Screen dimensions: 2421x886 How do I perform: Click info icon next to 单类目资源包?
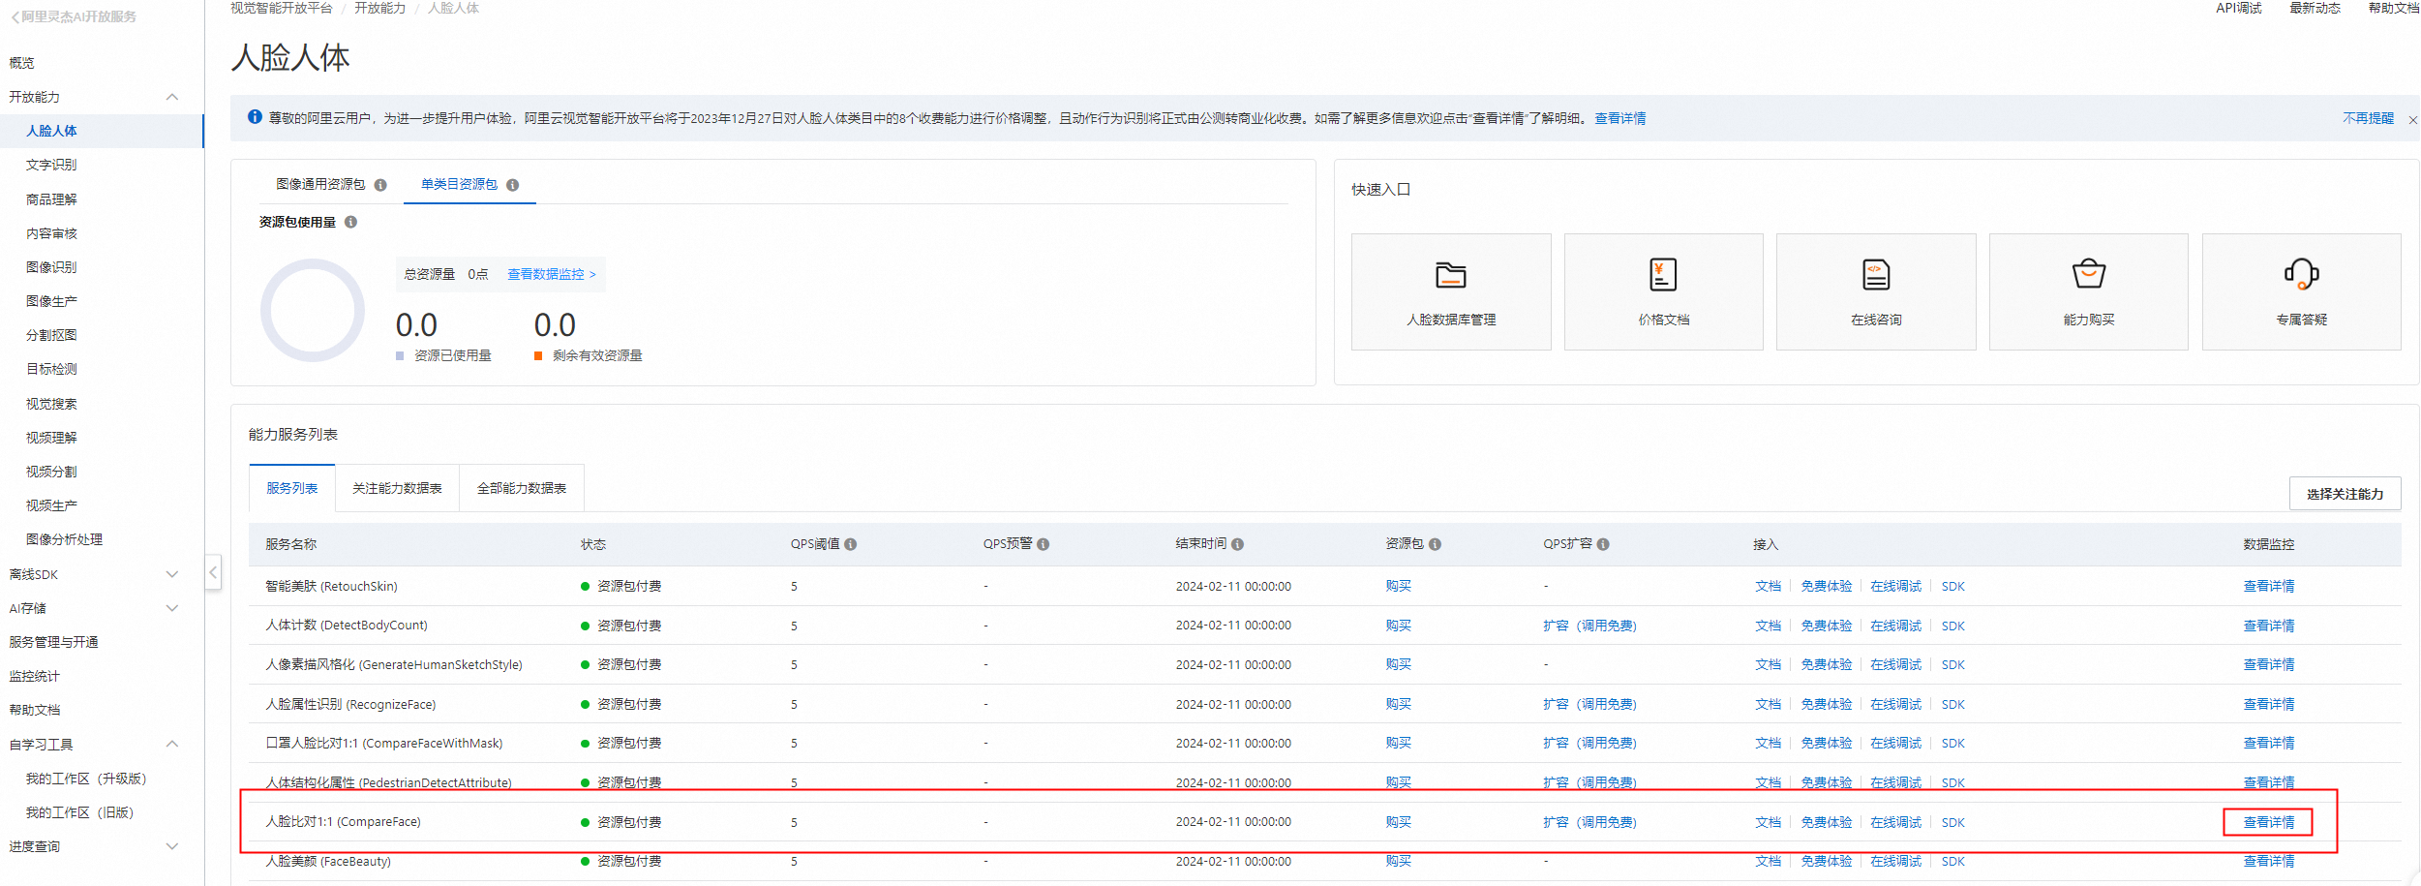click(512, 185)
